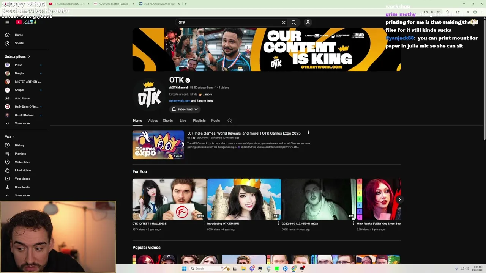This screenshot has height=273, width=486.
Task: Open the Minx Ranks EVERY Guy video thumbnail
Action: click(x=379, y=199)
